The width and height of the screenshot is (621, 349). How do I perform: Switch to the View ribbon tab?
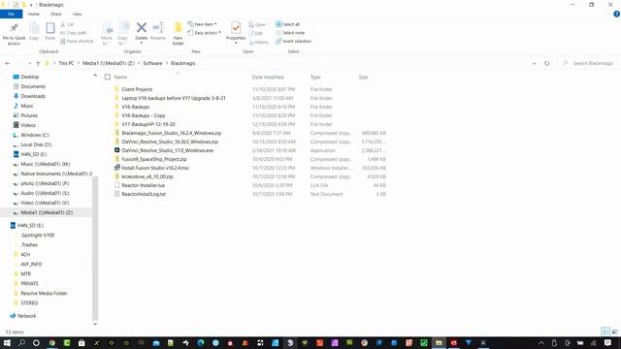point(78,15)
